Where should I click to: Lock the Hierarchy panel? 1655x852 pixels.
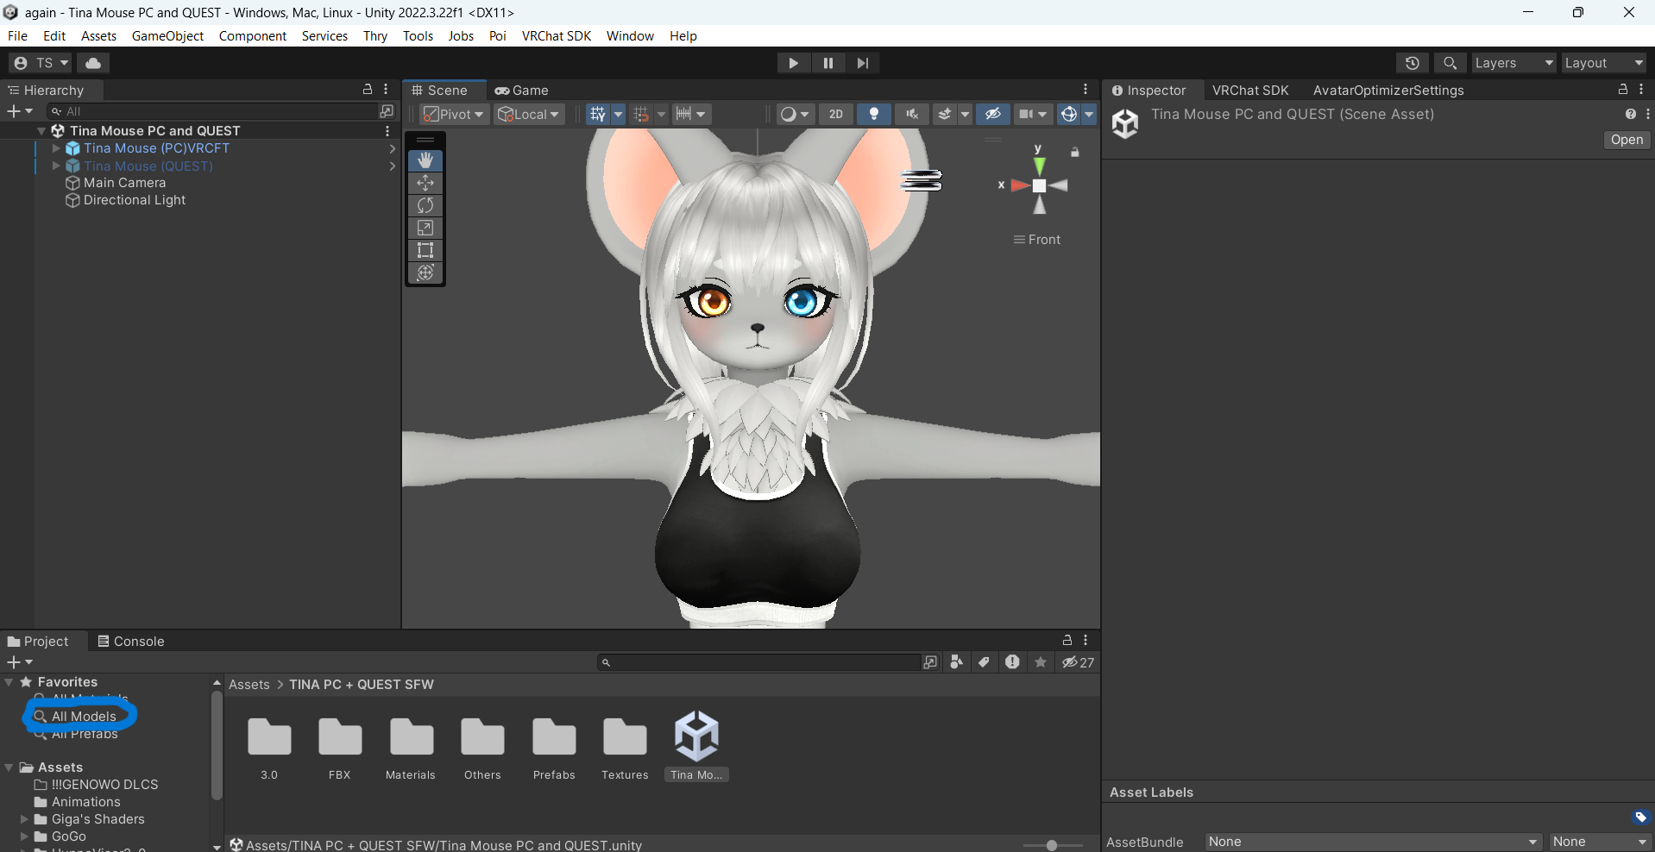tap(368, 90)
